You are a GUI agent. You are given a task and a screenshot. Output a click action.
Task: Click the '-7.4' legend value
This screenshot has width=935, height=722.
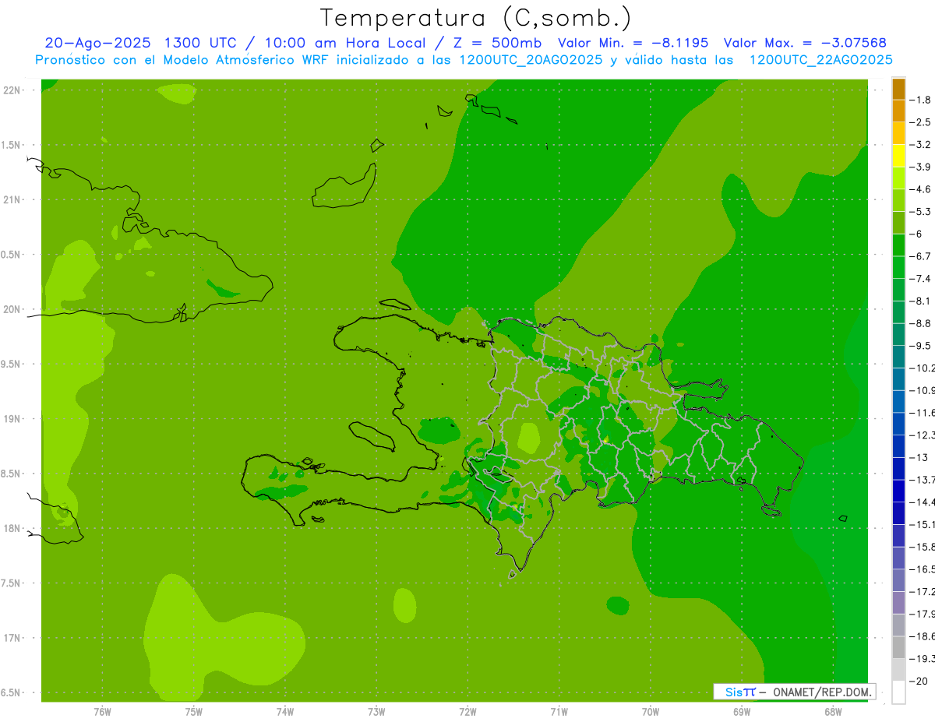click(x=920, y=278)
